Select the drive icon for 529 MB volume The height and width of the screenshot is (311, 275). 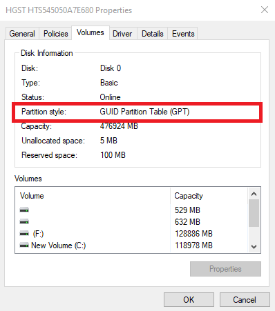click(24, 210)
